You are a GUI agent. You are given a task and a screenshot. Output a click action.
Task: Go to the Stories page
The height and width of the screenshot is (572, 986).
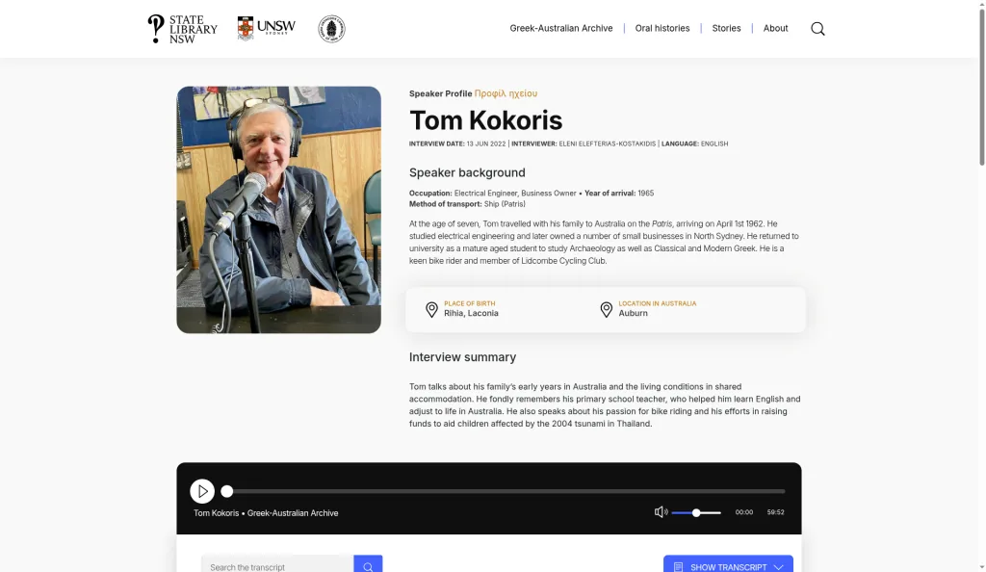[x=726, y=28]
